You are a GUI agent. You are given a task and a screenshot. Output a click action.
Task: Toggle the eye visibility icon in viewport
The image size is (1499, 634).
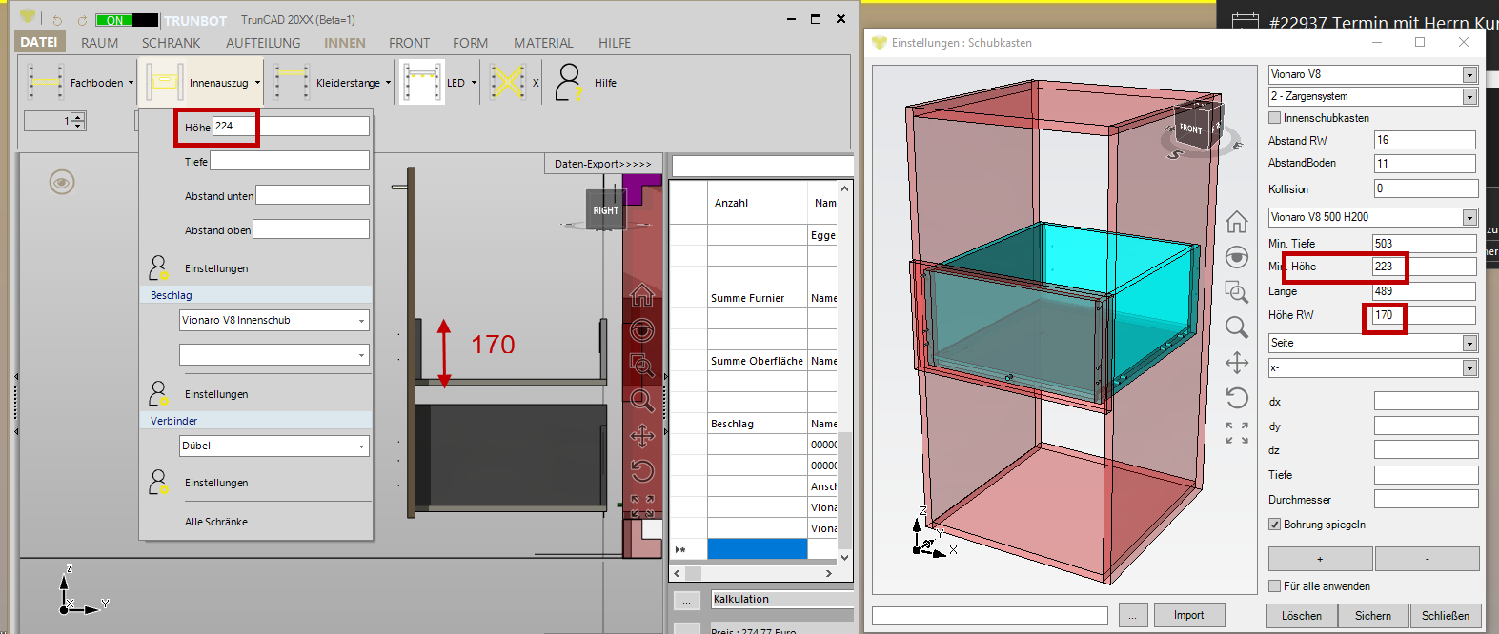[62, 182]
